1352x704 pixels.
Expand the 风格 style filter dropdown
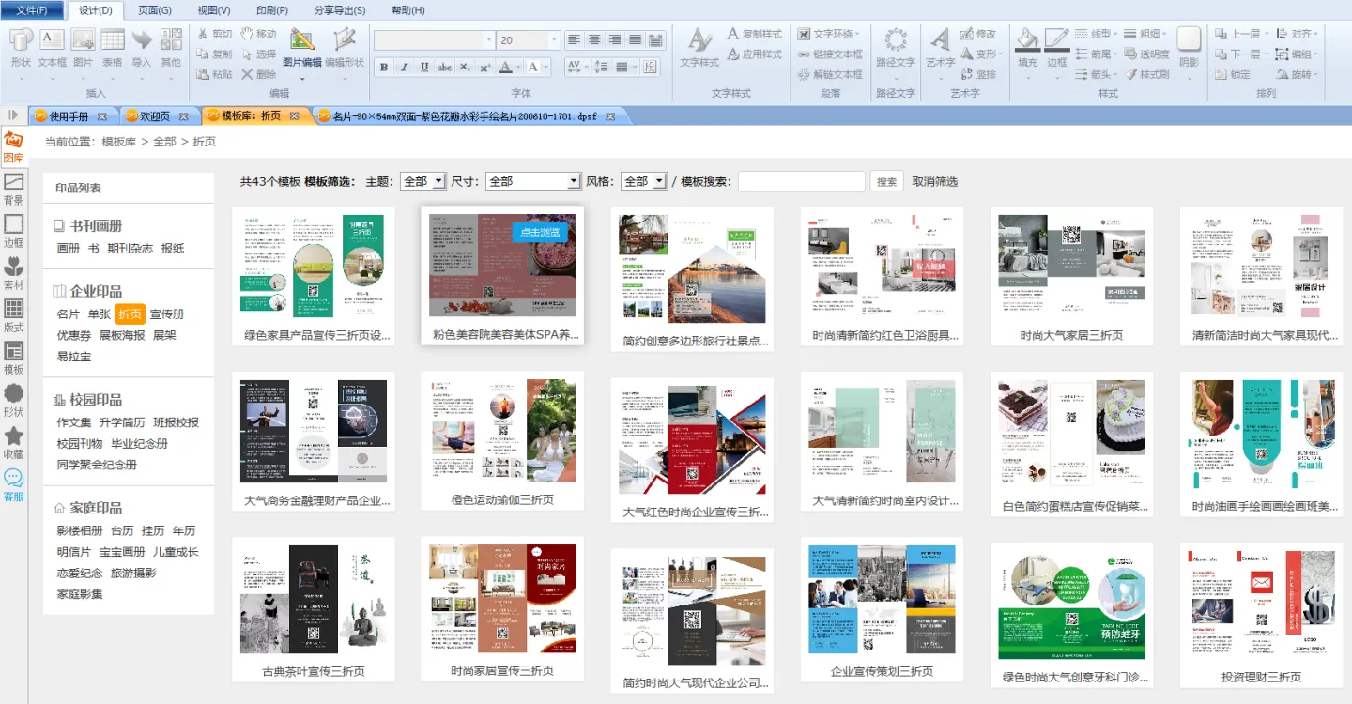[x=644, y=181]
